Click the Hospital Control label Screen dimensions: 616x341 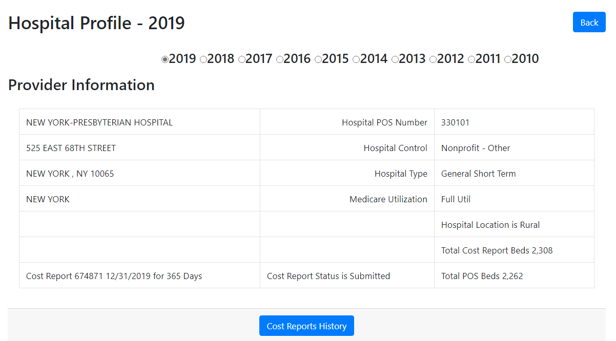(x=395, y=148)
